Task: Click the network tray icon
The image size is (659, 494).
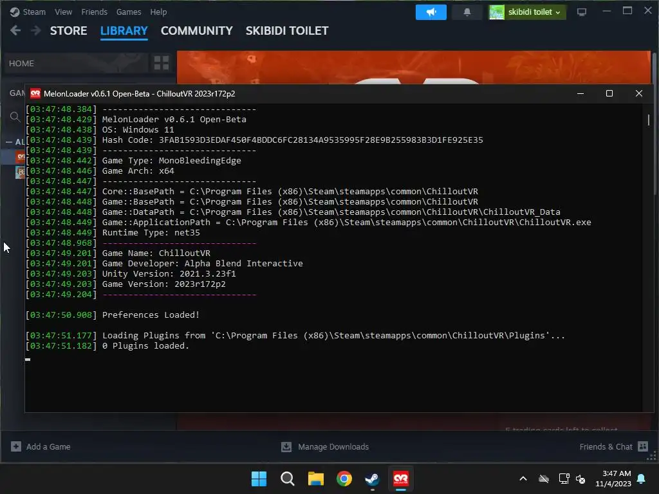Action: pos(564,479)
